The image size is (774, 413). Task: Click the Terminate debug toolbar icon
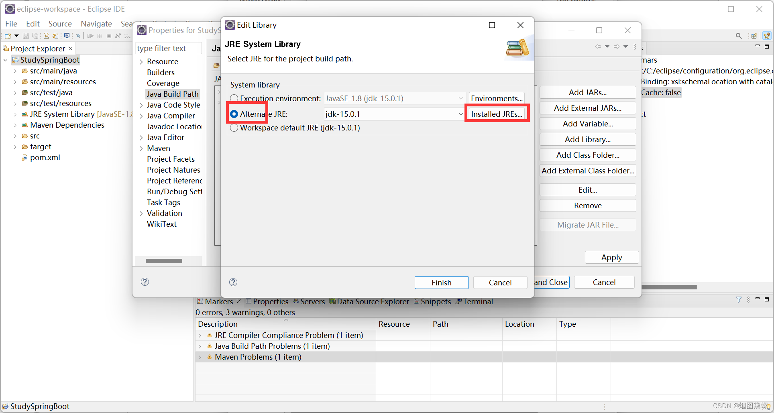109,36
